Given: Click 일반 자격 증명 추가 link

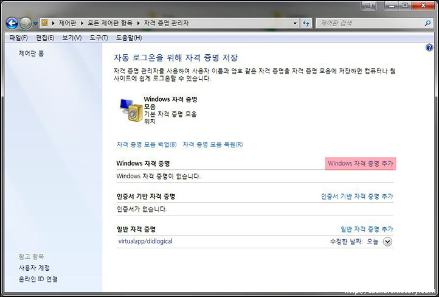Looking at the screenshot, I should click(367, 229).
